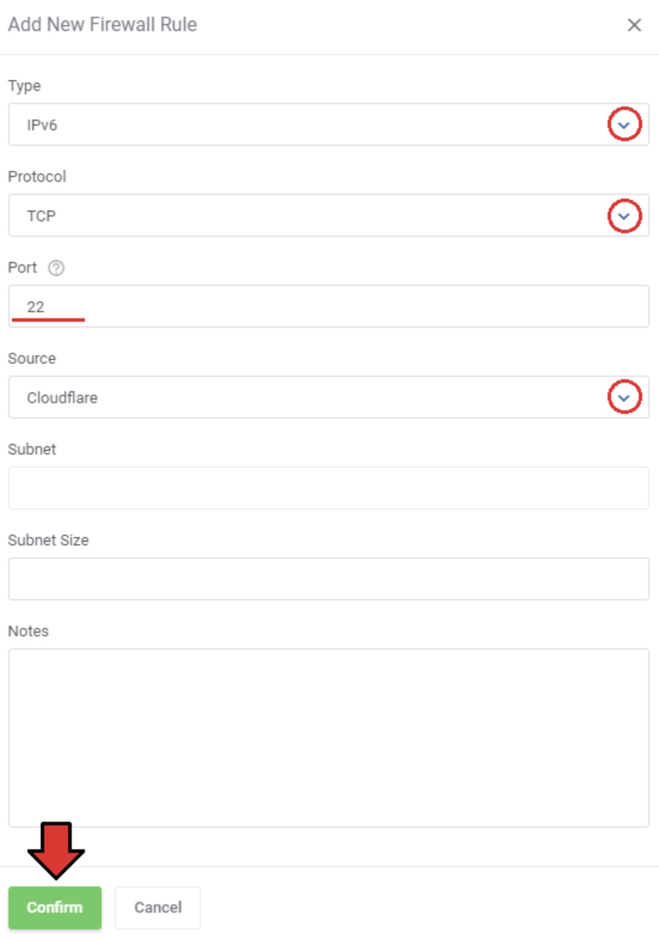Screen dimensions: 659x939
Task: Click the Type field label
Action: (25, 86)
